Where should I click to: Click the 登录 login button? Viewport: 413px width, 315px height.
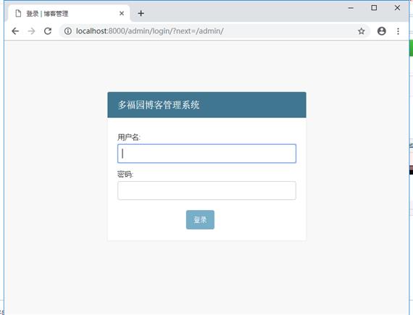pyautogui.click(x=200, y=219)
